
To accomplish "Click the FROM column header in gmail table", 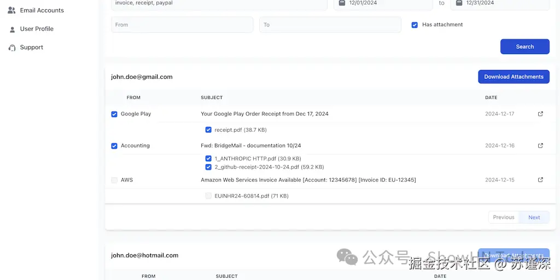I will [x=133, y=97].
